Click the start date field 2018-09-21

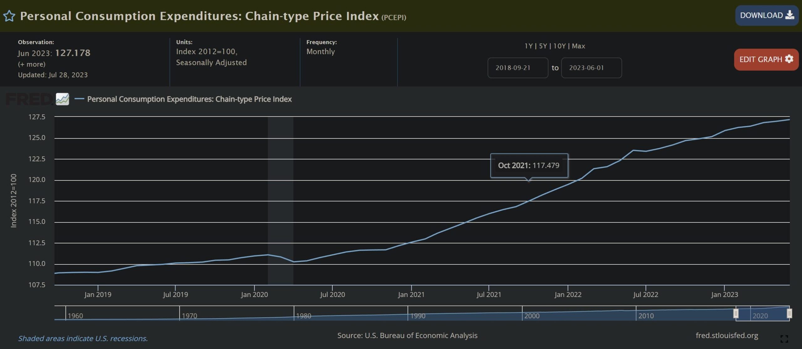518,68
